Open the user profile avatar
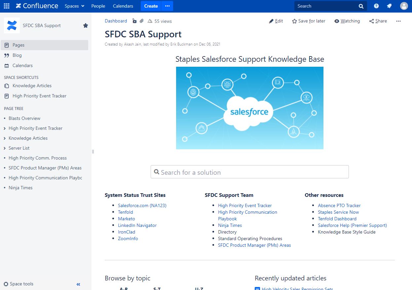The image size is (412, 290). click(x=404, y=6)
